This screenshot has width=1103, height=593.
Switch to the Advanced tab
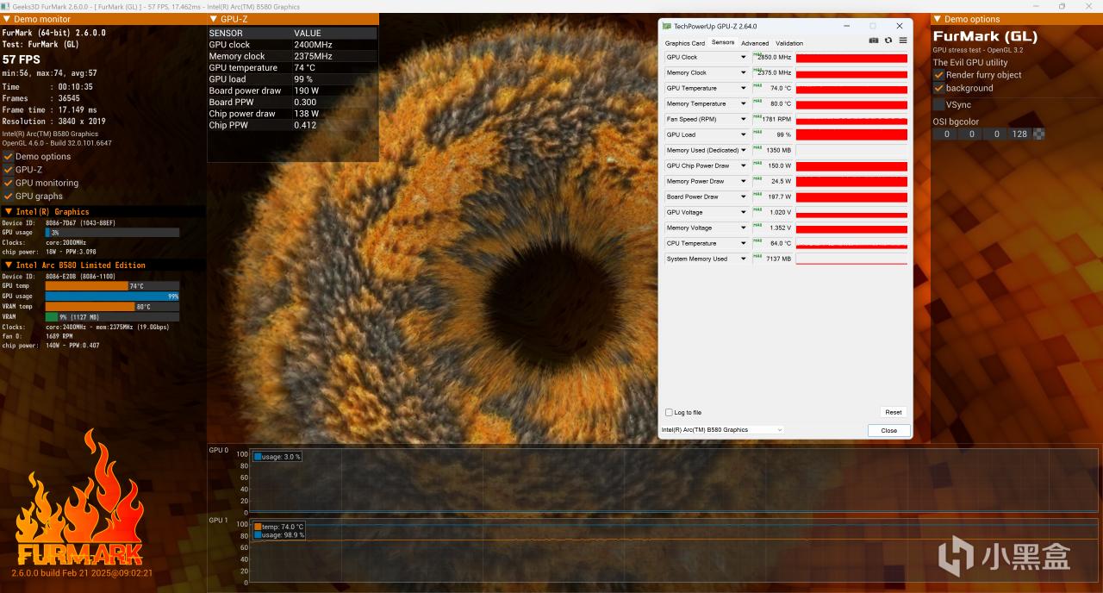tap(755, 43)
